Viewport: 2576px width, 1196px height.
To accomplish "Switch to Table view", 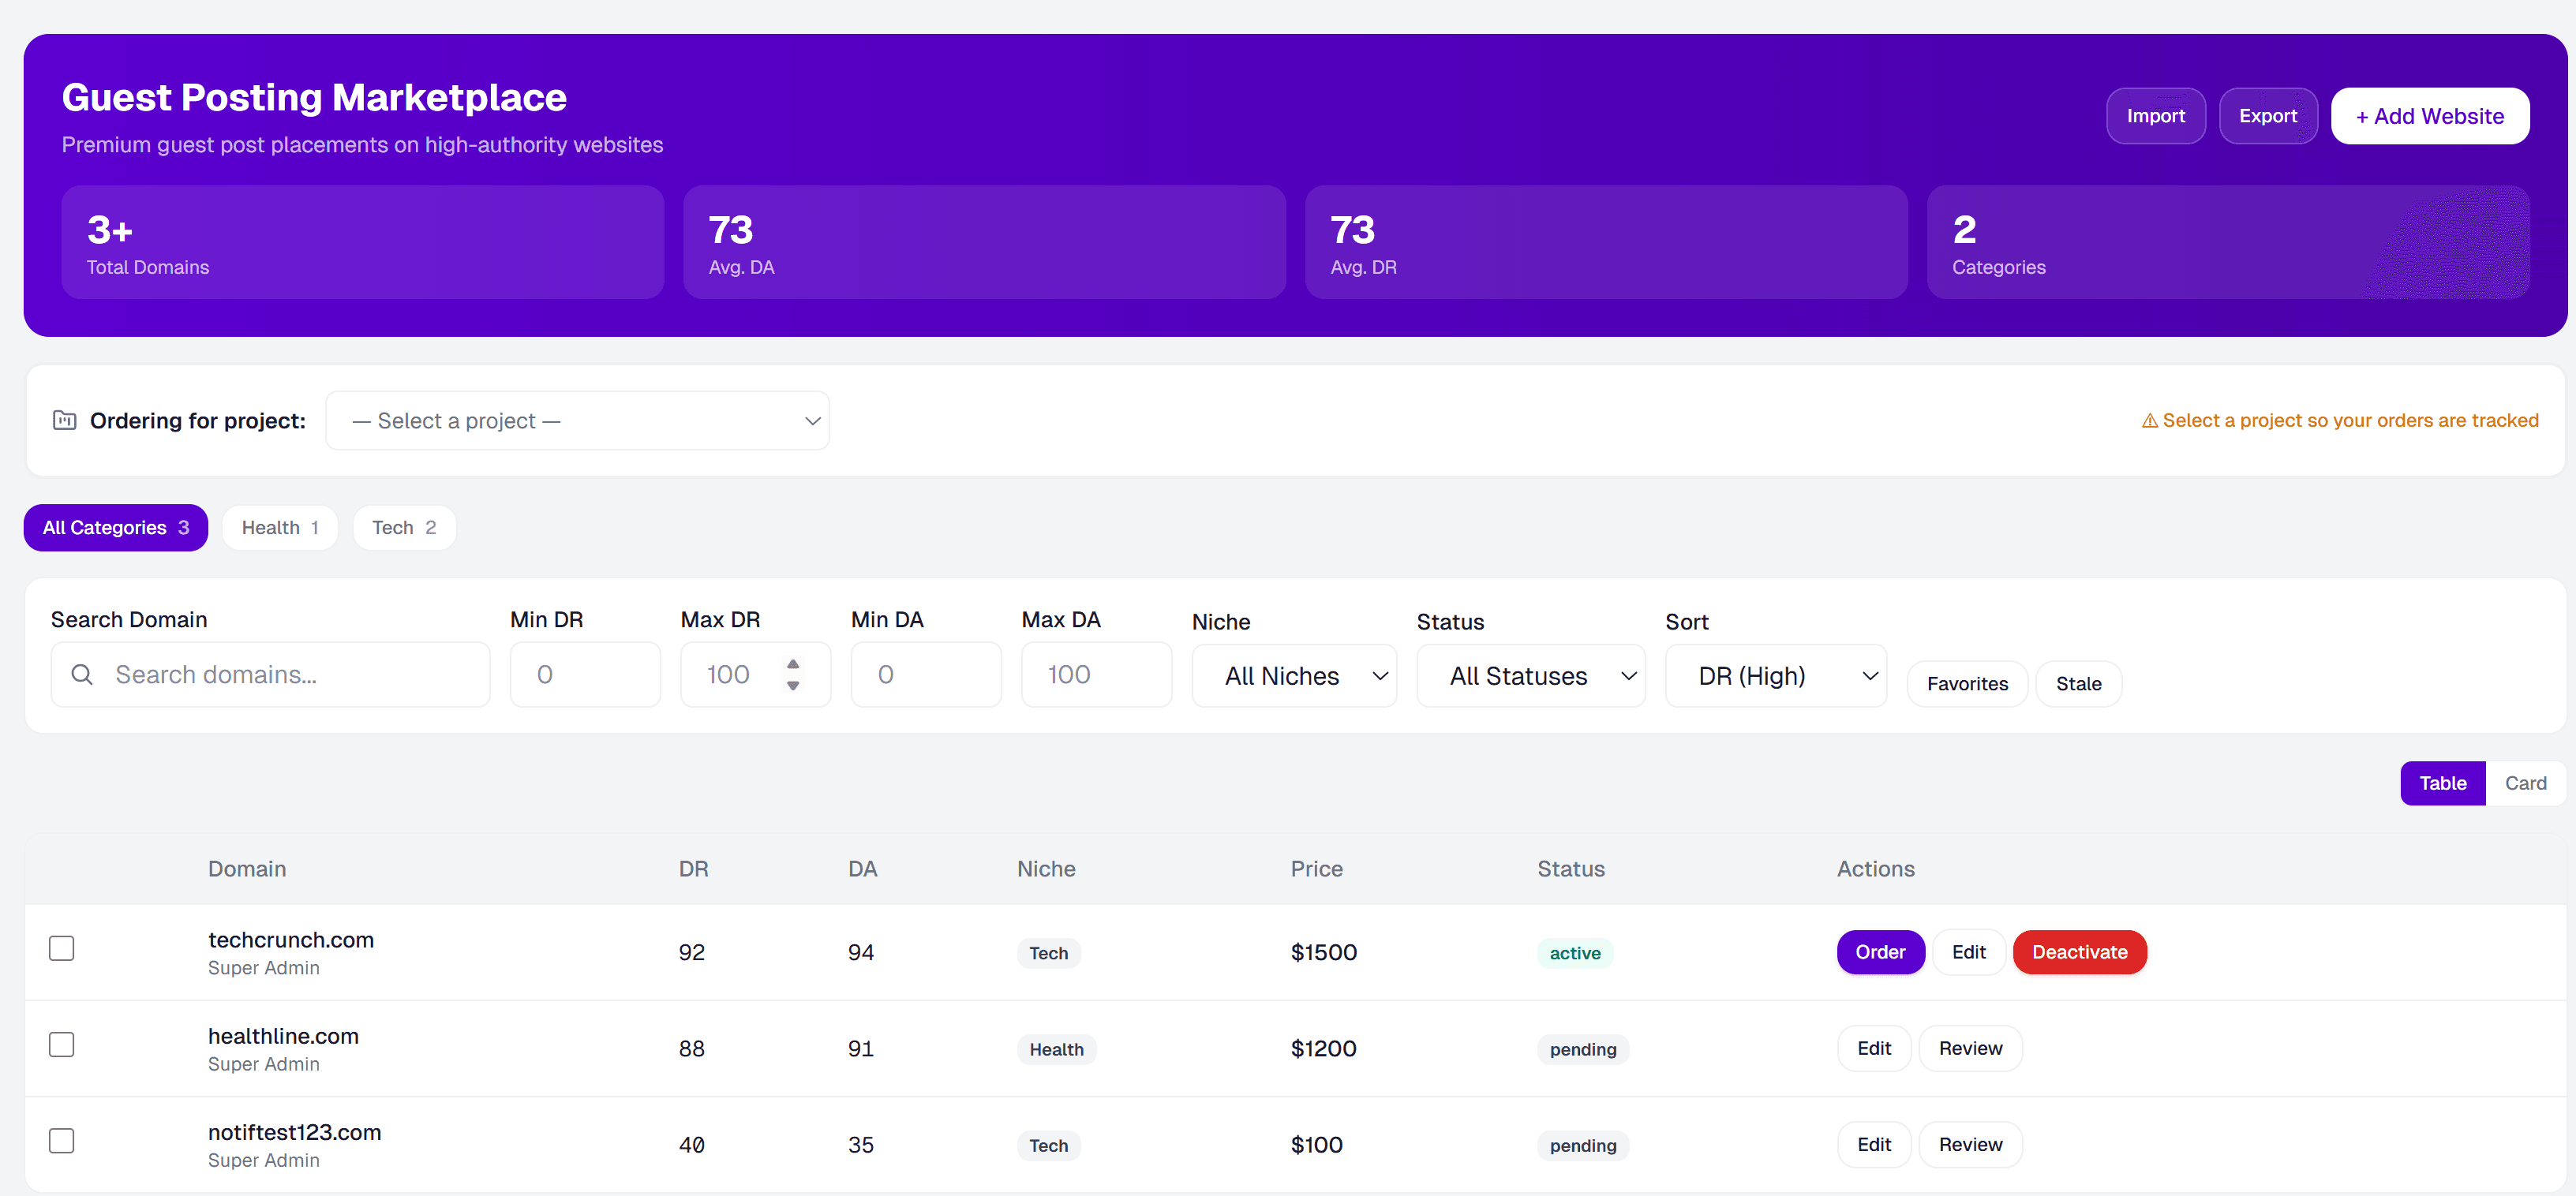I will tap(2442, 783).
